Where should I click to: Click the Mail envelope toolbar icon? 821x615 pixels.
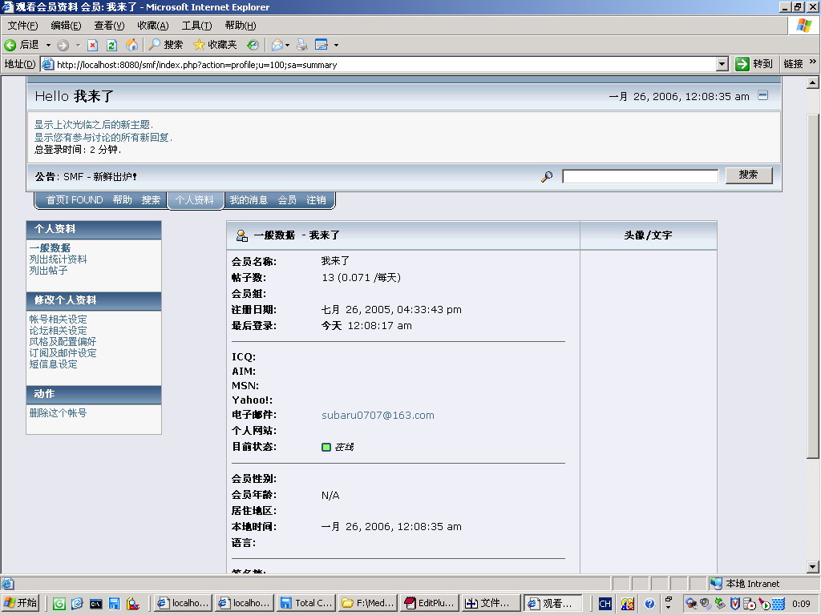tap(277, 45)
